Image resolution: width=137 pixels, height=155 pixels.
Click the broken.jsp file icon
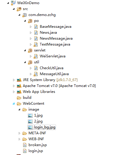[x=25, y=145]
